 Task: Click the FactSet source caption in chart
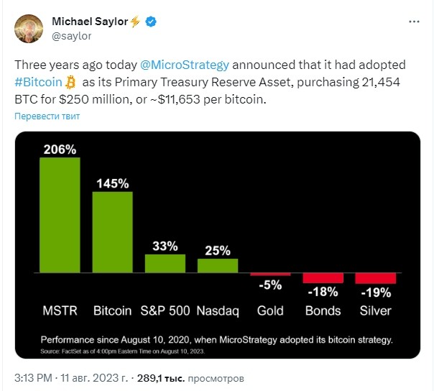tap(123, 351)
